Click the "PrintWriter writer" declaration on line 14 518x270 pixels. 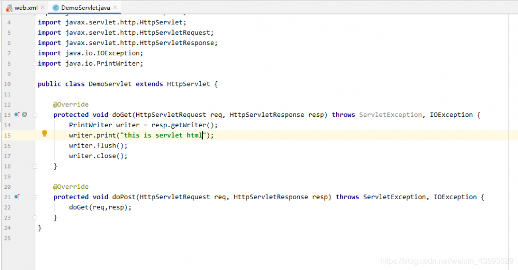pyautogui.click(x=105, y=125)
